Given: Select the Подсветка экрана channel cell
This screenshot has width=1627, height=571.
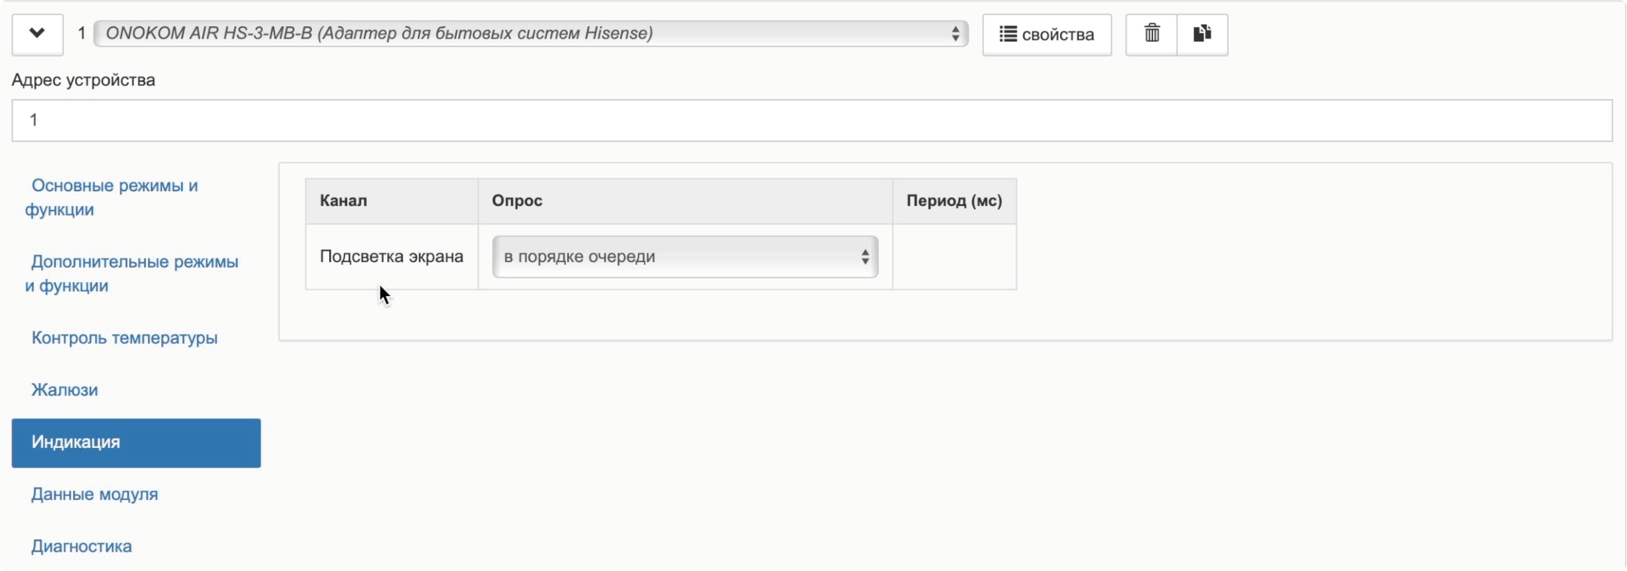Looking at the screenshot, I should [391, 256].
